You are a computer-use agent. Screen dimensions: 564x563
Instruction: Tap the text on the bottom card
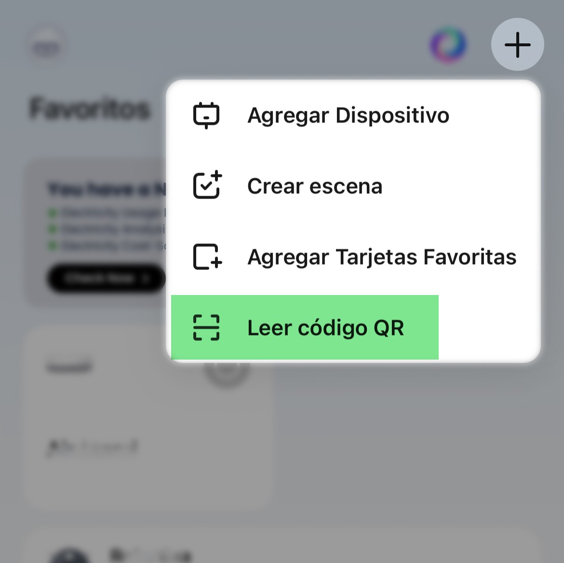point(150,554)
